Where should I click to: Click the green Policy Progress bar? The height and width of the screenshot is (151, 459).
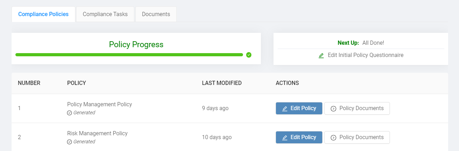click(x=129, y=55)
